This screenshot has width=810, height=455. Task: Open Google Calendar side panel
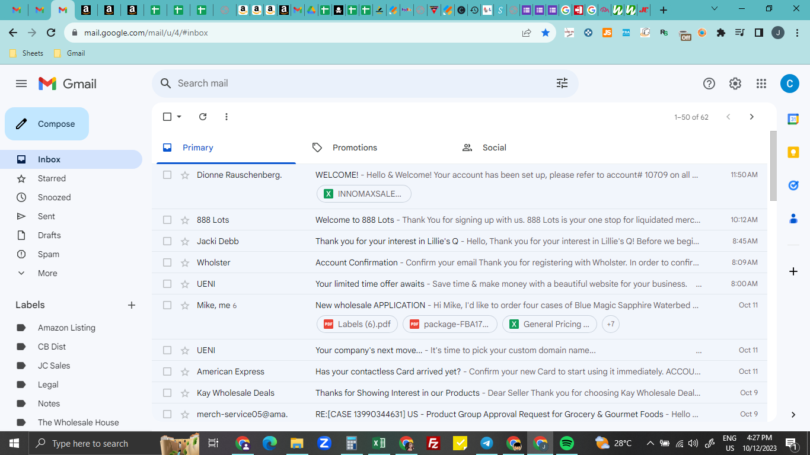[x=793, y=119]
